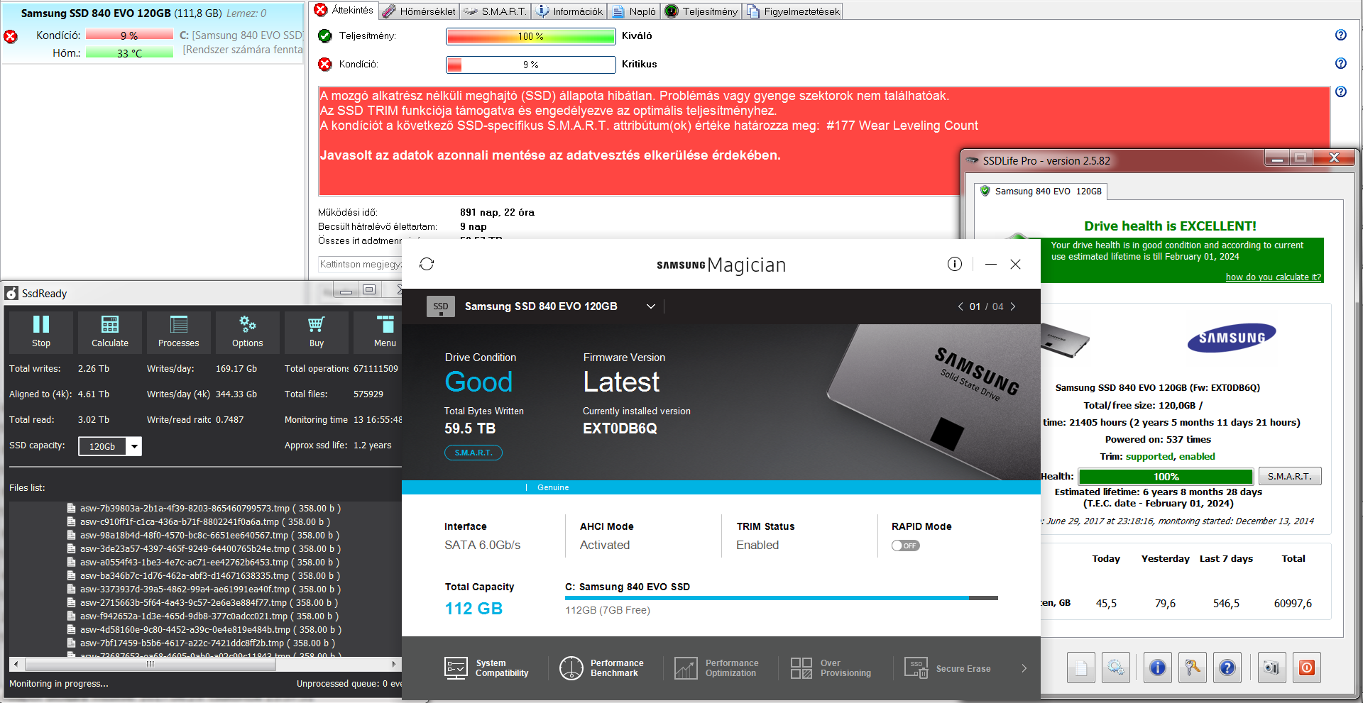Open System Compatibility in Magician
The height and width of the screenshot is (703, 1363).
[x=486, y=668]
